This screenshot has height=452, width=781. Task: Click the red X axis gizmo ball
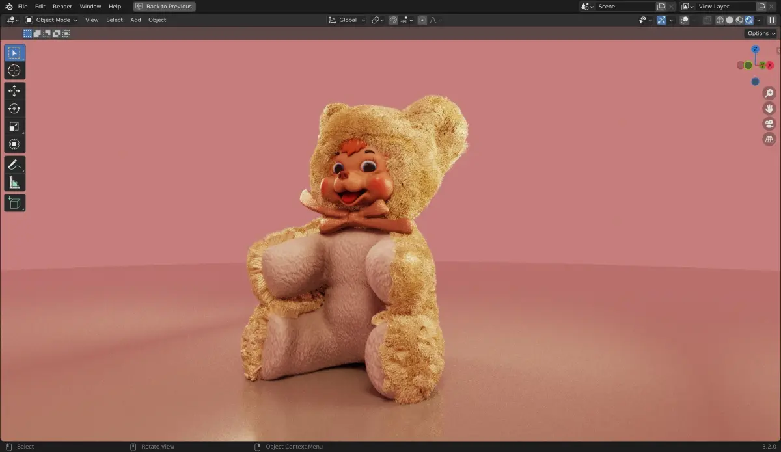tap(770, 65)
